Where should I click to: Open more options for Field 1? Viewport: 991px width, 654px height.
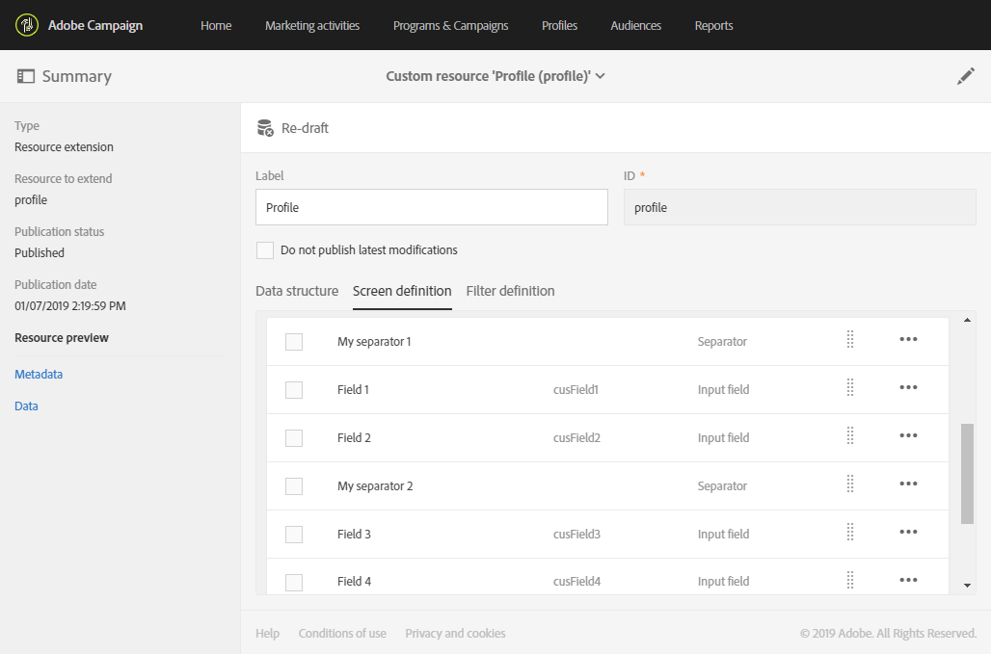pyautogui.click(x=908, y=387)
